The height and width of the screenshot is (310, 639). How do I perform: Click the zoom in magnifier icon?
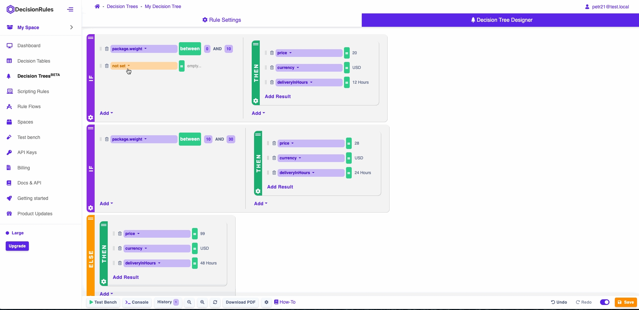coord(202,302)
